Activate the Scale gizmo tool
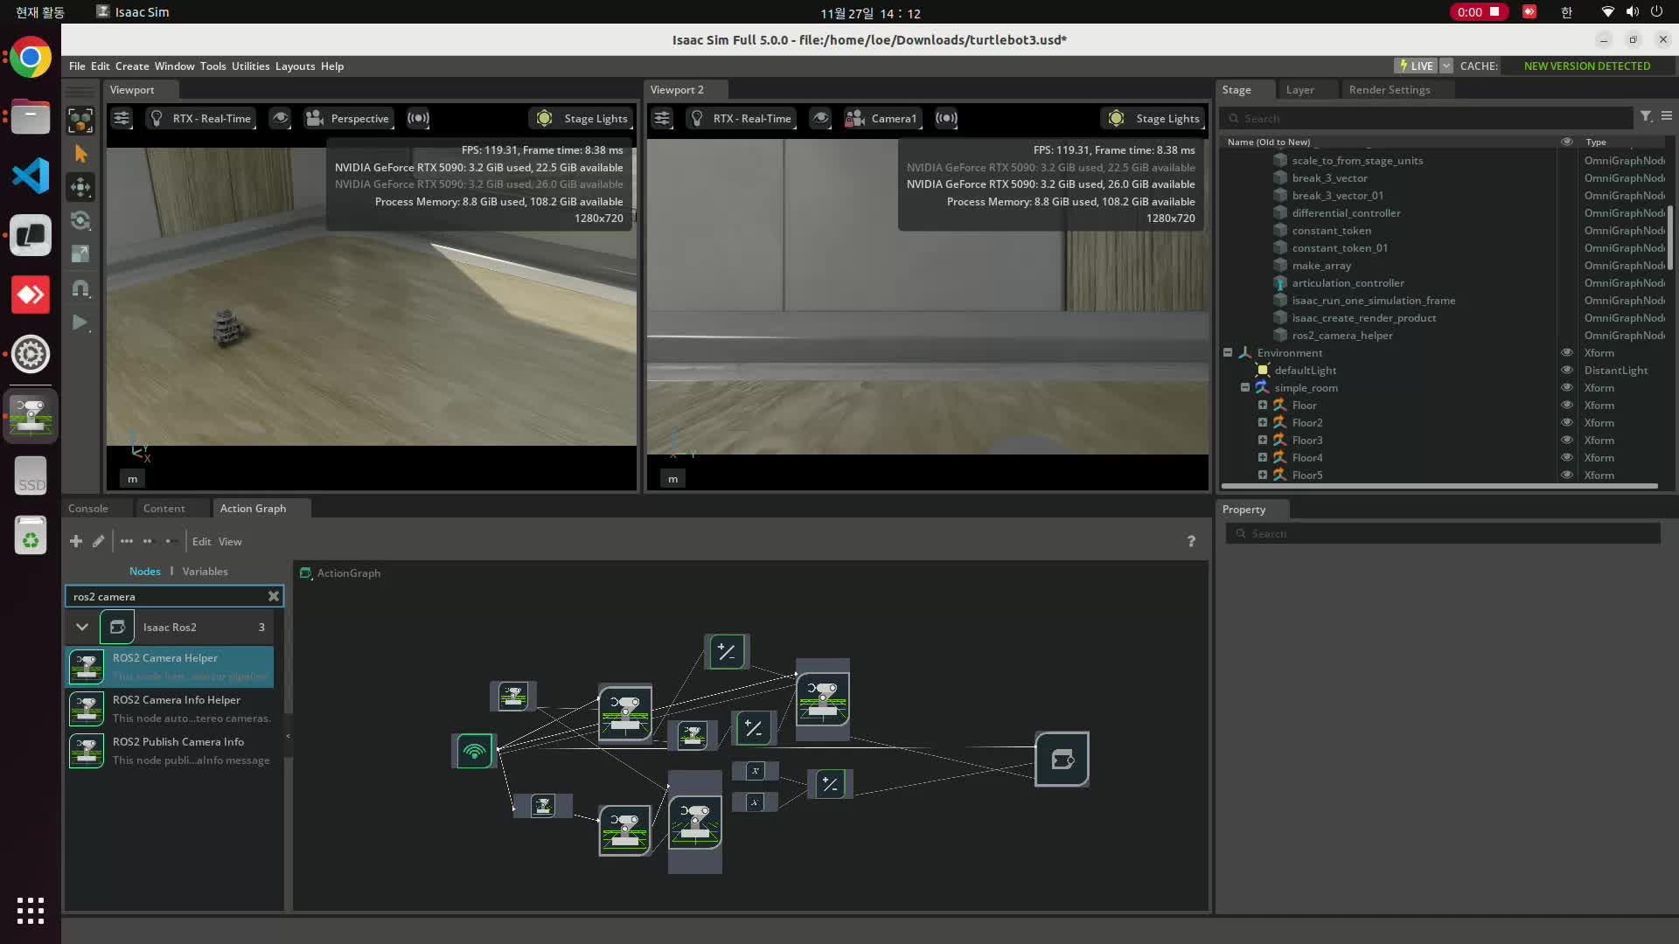 click(80, 253)
